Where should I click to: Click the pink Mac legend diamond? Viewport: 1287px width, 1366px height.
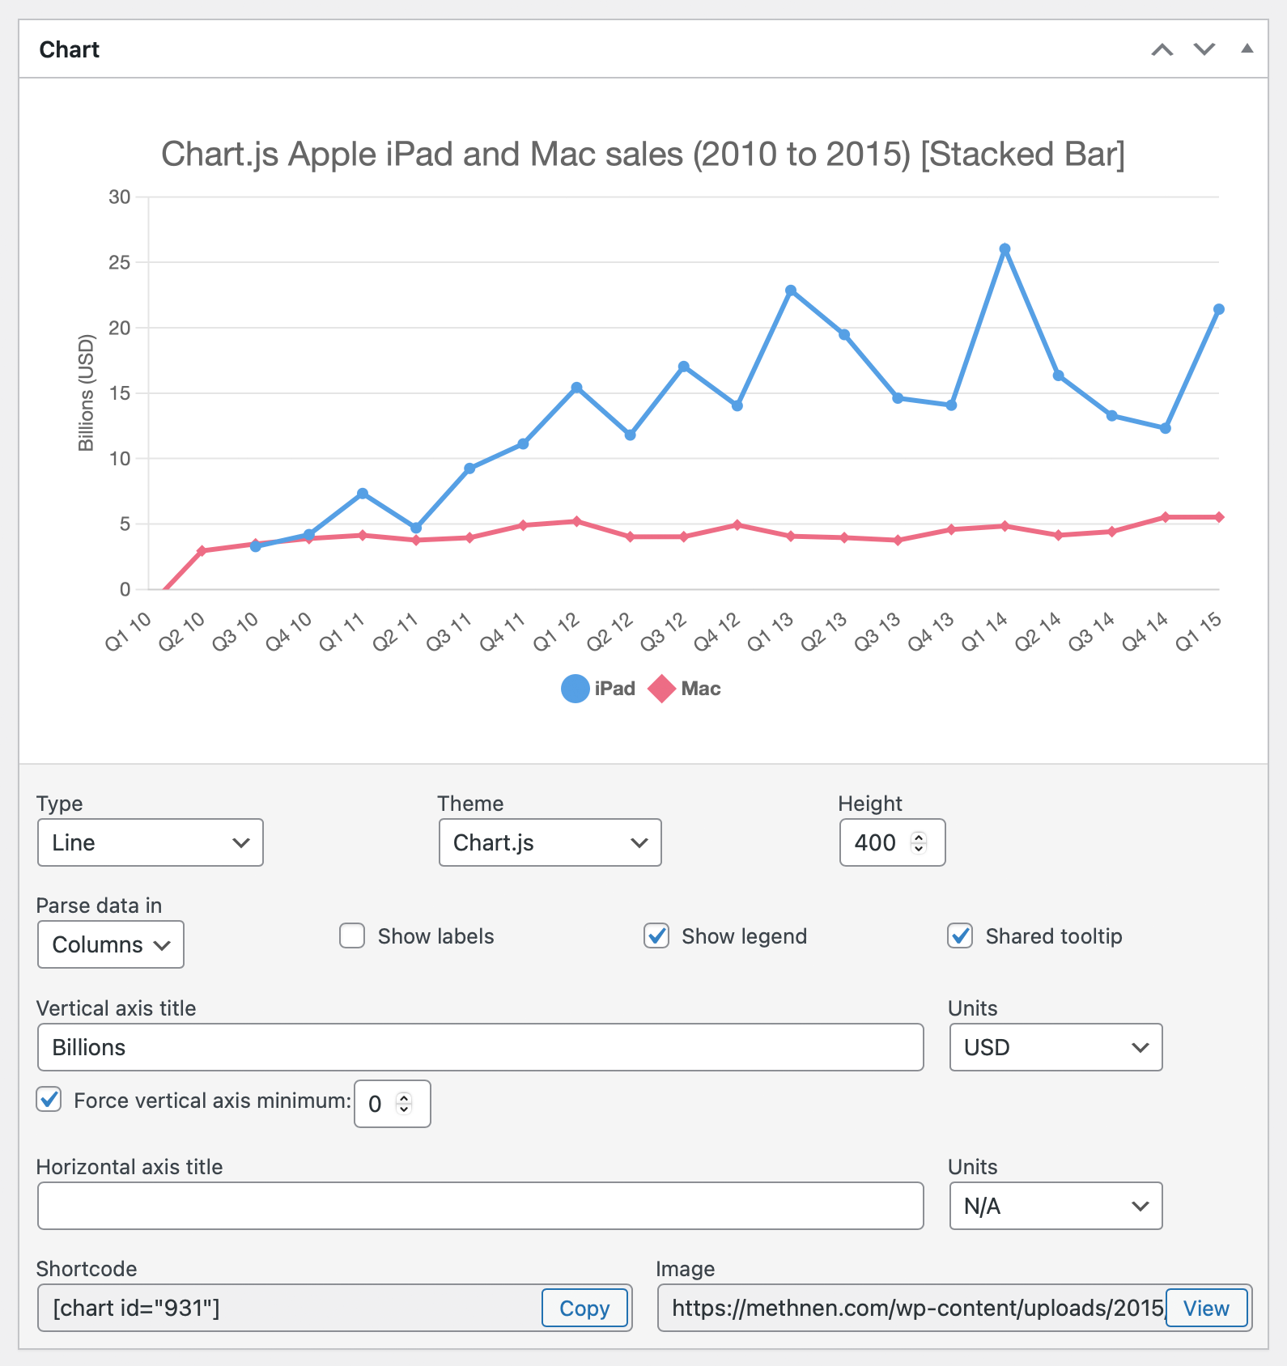661,689
